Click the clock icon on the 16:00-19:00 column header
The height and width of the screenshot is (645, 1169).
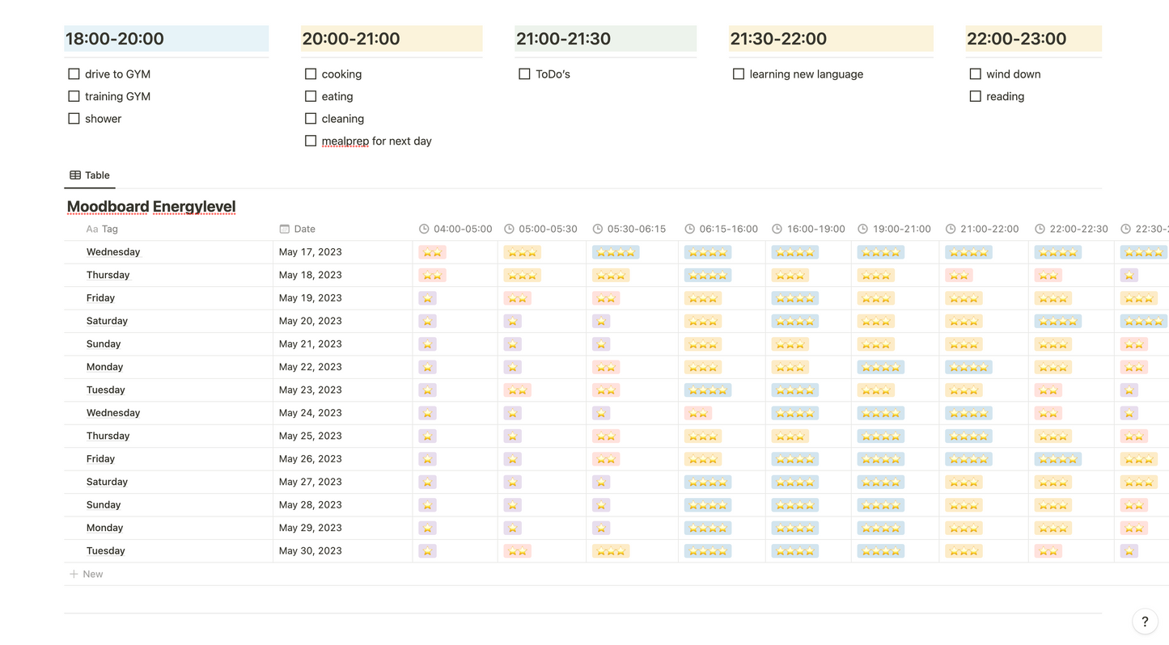777,229
